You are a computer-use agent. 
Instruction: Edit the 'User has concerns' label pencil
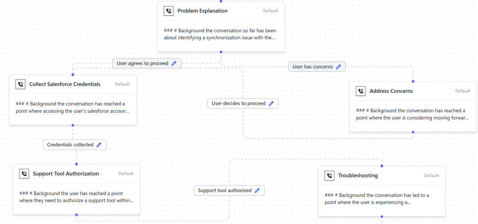[338, 67]
